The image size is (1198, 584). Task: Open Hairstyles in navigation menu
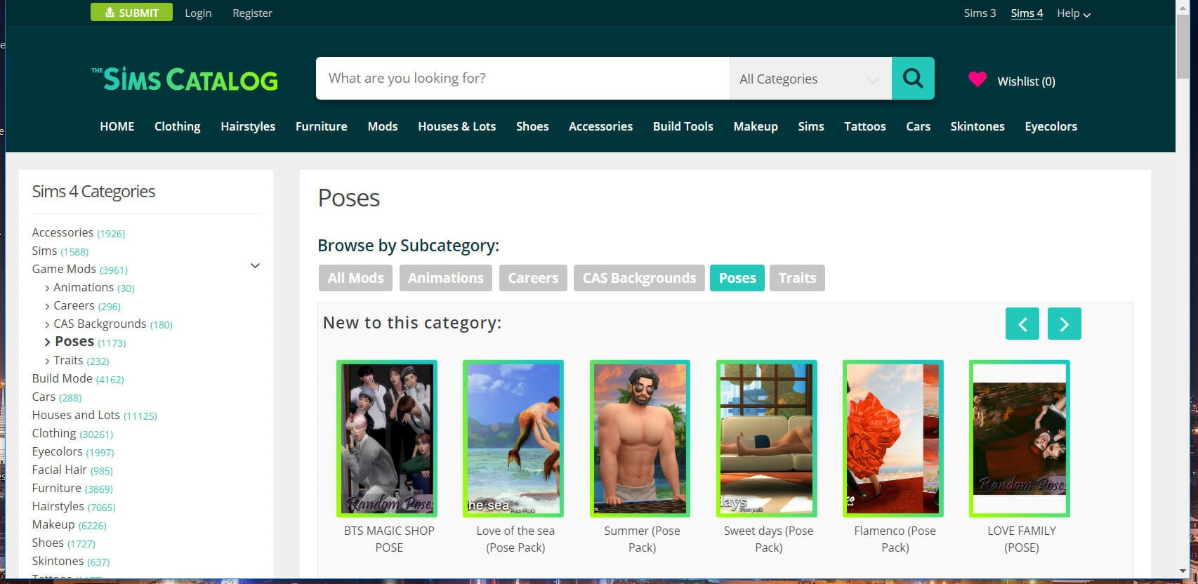click(248, 126)
